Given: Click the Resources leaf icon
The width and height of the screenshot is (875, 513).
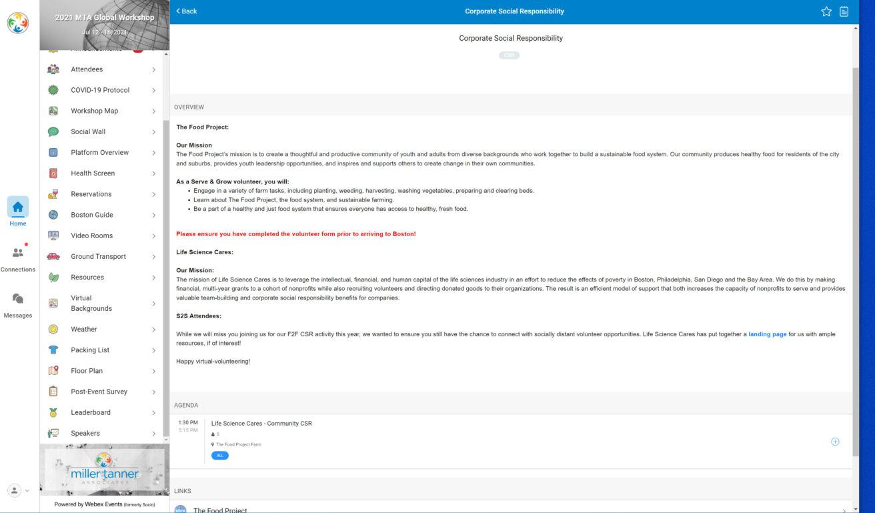Looking at the screenshot, I should [53, 278].
